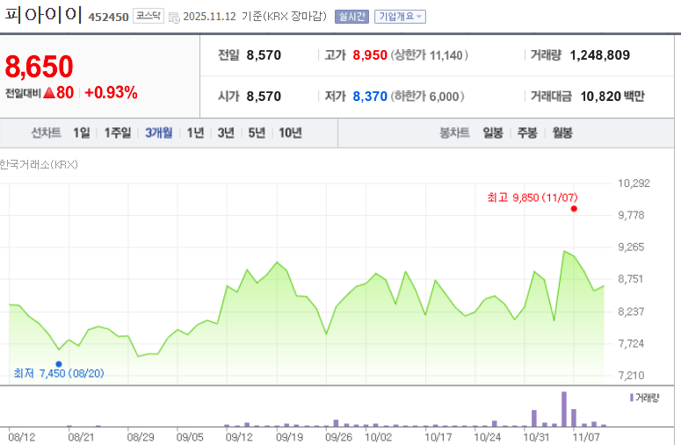Show the 월봉 monthly candle chart
The width and height of the screenshot is (681, 445).
click(x=562, y=133)
